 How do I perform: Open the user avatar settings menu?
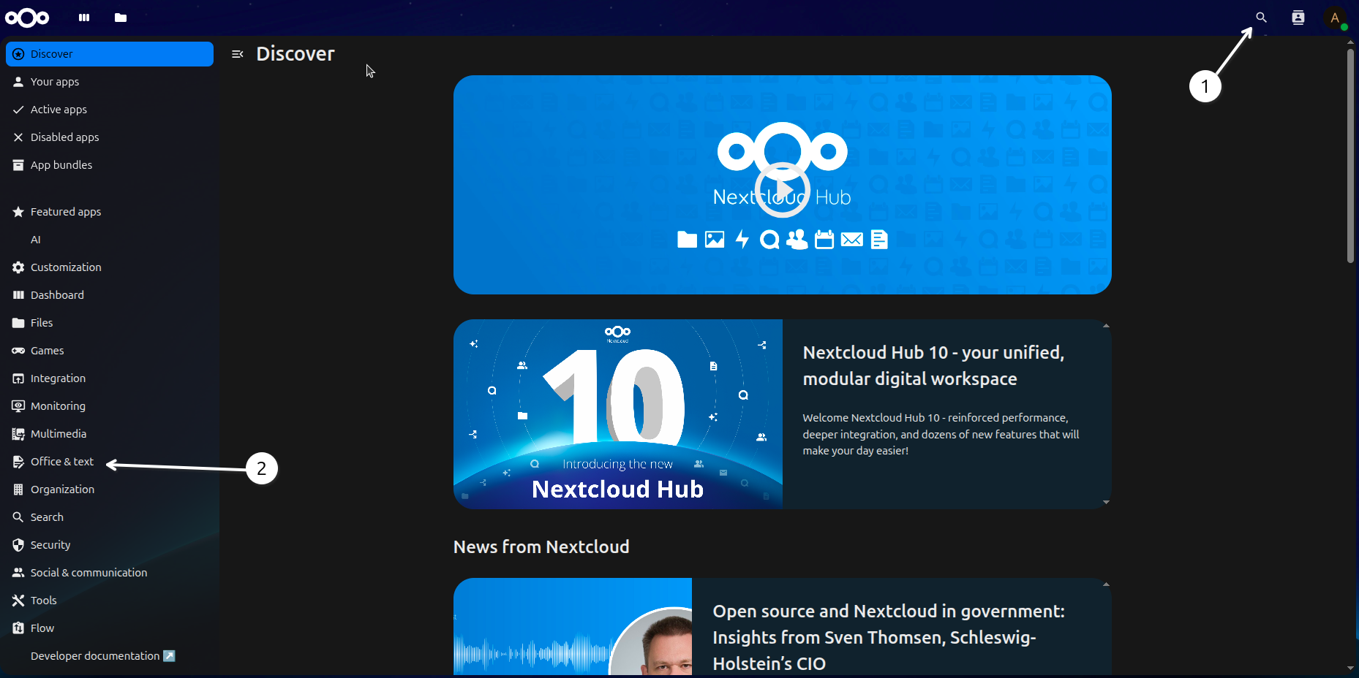pyautogui.click(x=1335, y=18)
